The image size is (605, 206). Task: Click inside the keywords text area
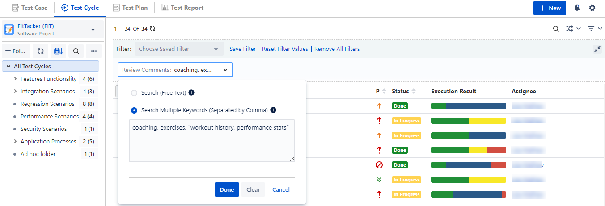pyautogui.click(x=212, y=141)
